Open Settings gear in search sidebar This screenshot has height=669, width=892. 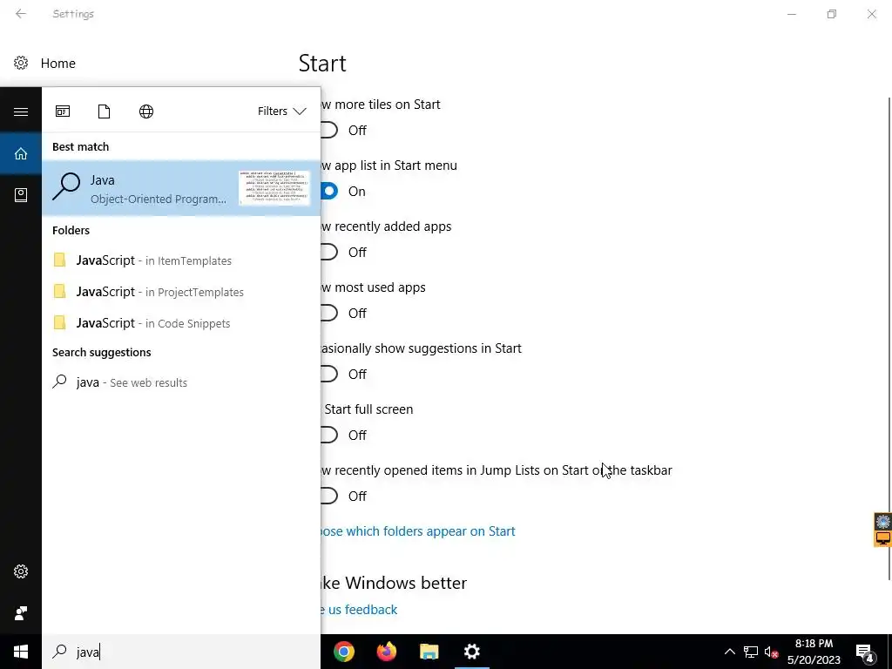(21, 571)
